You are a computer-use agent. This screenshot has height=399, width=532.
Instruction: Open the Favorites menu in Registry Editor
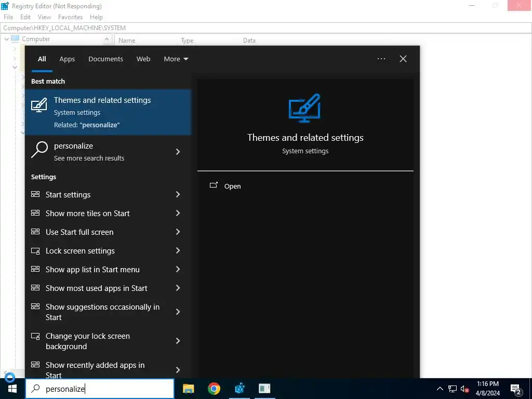70,17
